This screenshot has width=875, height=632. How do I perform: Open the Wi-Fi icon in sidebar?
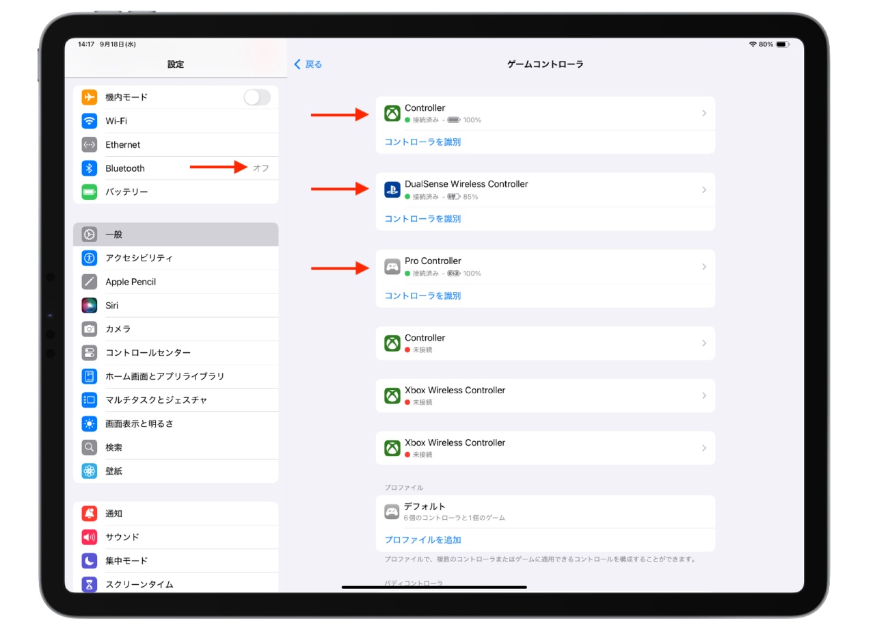(90, 121)
